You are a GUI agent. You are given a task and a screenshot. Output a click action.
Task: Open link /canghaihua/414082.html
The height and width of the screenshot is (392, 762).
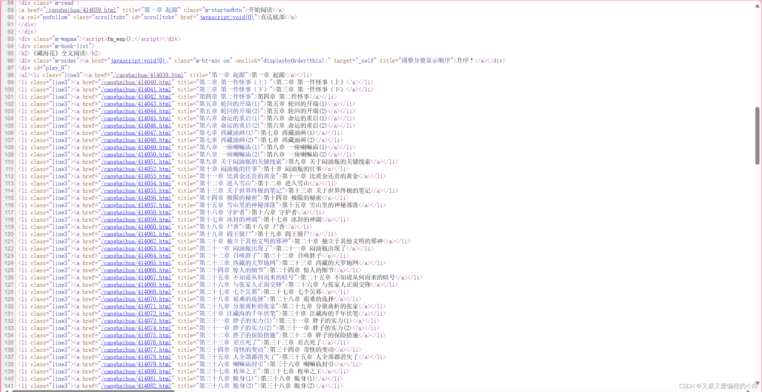[x=136, y=386]
